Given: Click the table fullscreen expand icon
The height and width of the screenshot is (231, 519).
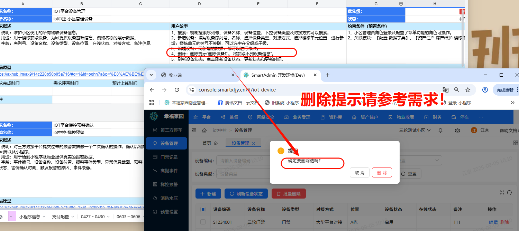Looking at the screenshot, I should [x=502, y=193].
